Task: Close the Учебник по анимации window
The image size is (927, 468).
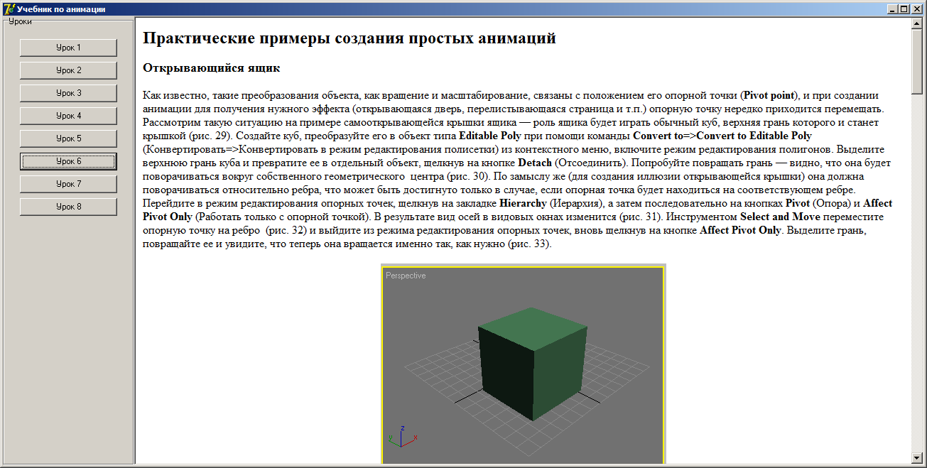Action: click(916, 9)
